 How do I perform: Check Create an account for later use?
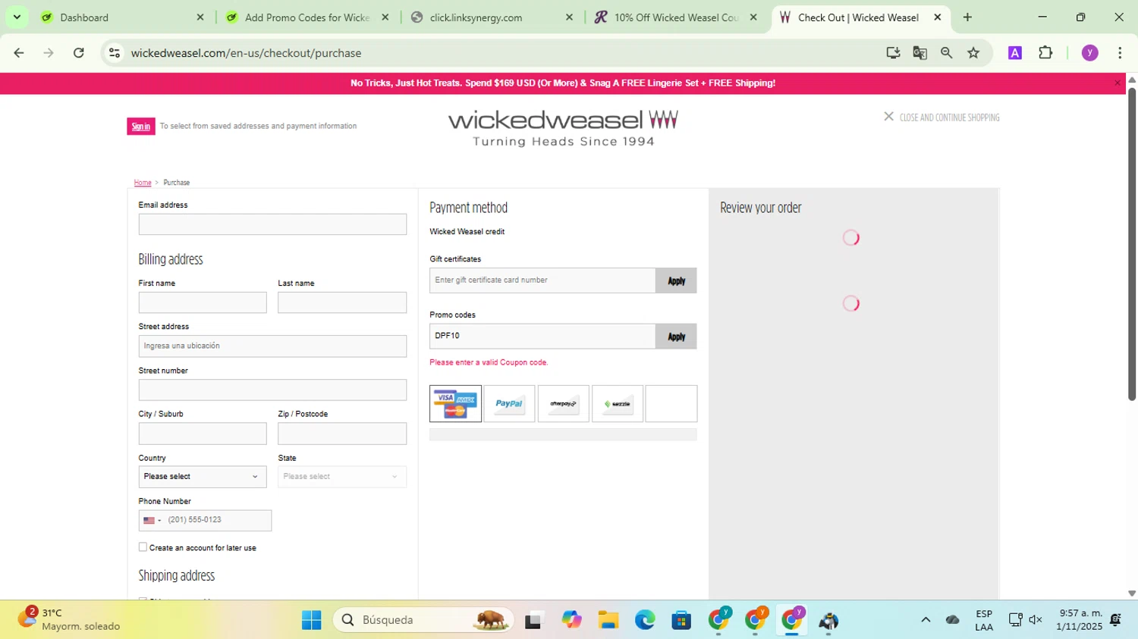point(143,547)
